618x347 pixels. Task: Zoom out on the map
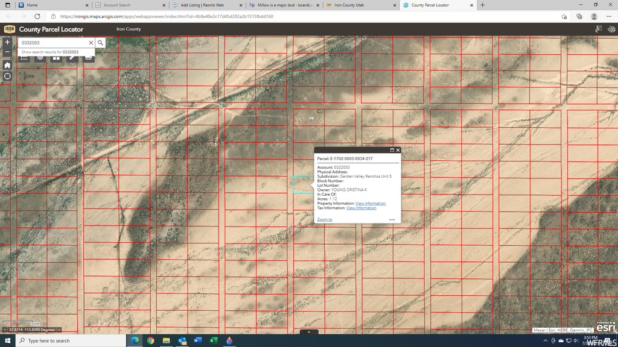(7, 52)
